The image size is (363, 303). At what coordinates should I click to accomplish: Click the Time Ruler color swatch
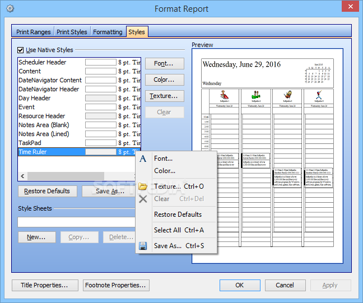(x=101, y=152)
